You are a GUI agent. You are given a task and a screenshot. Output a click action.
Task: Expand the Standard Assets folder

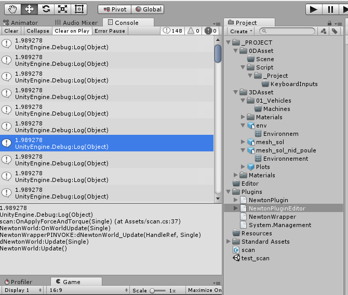pyautogui.click(x=230, y=242)
